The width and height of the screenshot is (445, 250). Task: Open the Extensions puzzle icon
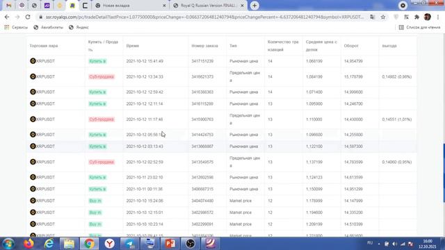[416, 17]
